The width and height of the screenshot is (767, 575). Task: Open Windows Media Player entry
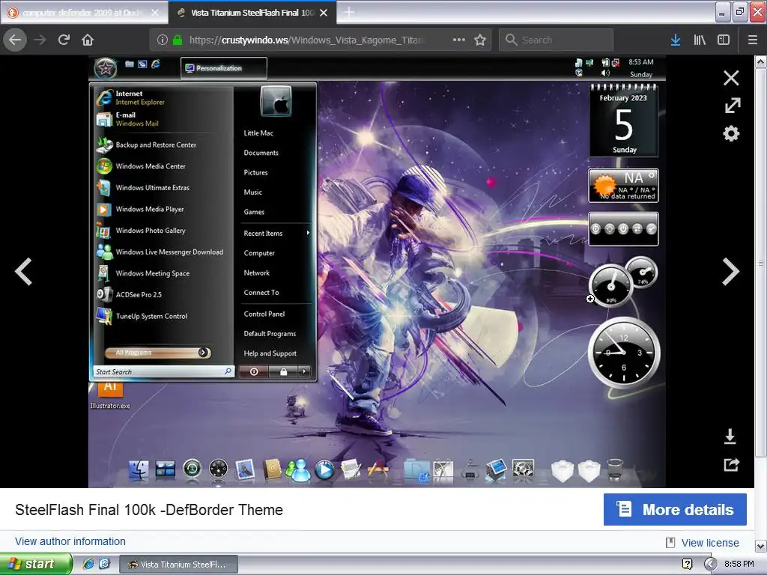(x=162, y=210)
